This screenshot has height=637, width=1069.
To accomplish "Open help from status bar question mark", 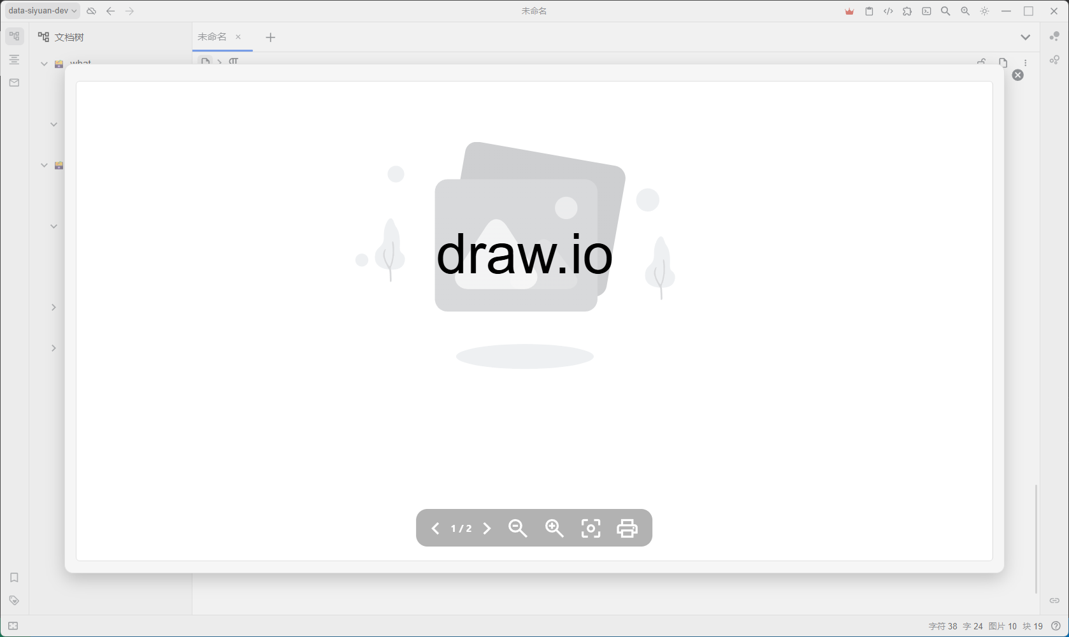I will [1056, 626].
